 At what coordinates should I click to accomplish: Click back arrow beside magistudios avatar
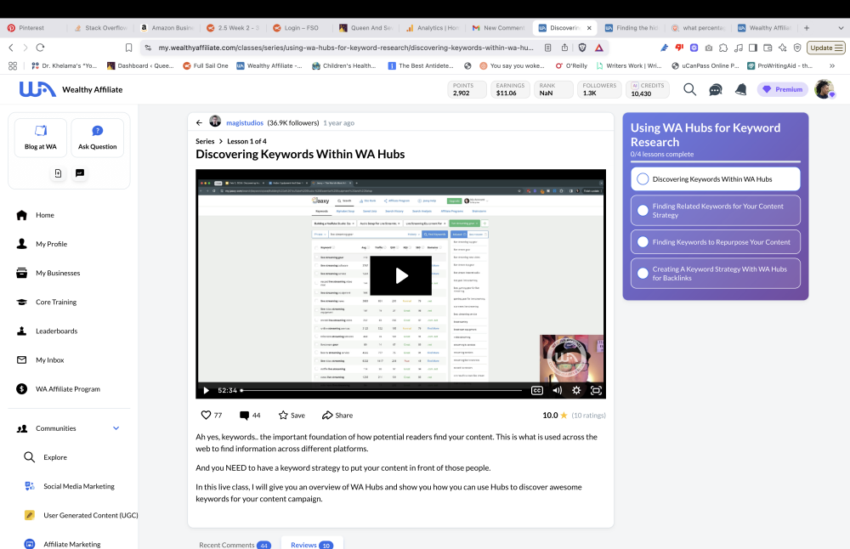click(x=199, y=123)
